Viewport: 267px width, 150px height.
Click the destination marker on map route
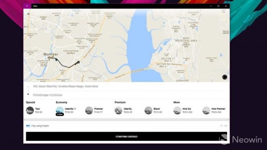click(79, 62)
